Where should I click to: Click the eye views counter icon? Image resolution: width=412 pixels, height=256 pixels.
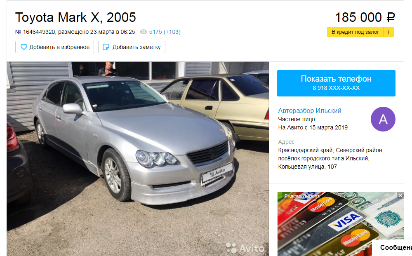pyautogui.click(x=143, y=32)
